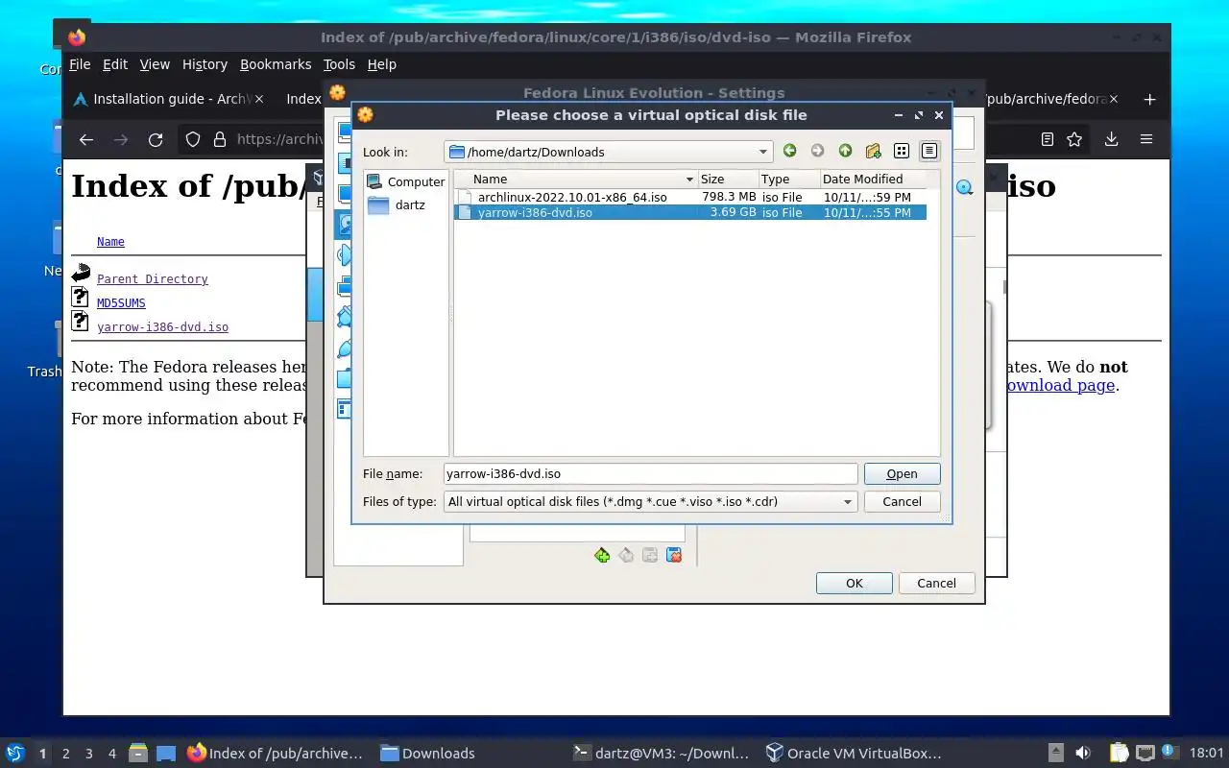Screen dimensions: 1229x768
Task: Open the Parent Directory link
Action: pos(153,279)
